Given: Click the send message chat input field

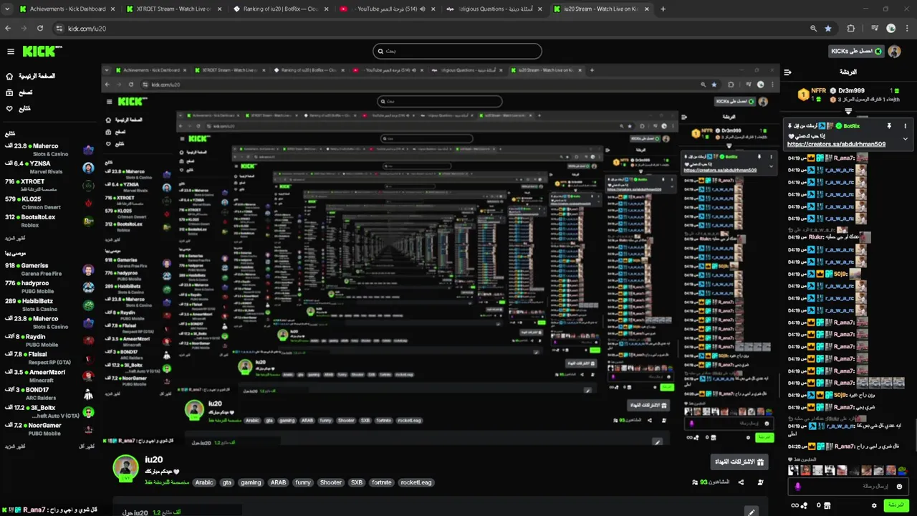Looking at the screenshot, I should pos(849,486).
